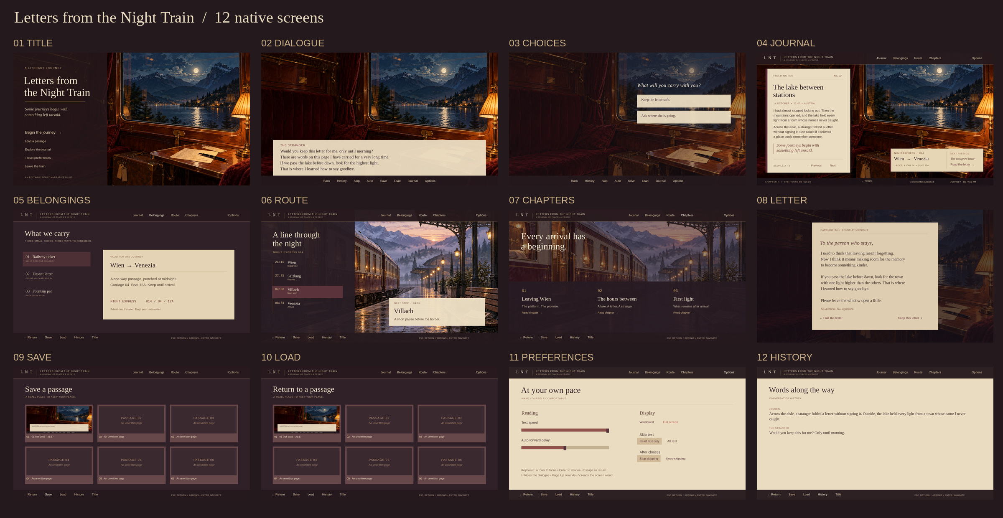Click Title in 11 Preferences footer
Screen dimensions: 1003x518
click(590, 494)
